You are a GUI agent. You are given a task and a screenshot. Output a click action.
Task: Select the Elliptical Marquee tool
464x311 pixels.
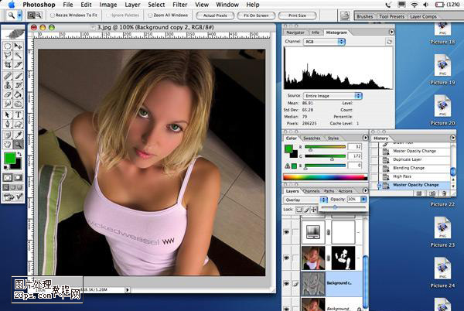tap(8, 46)
